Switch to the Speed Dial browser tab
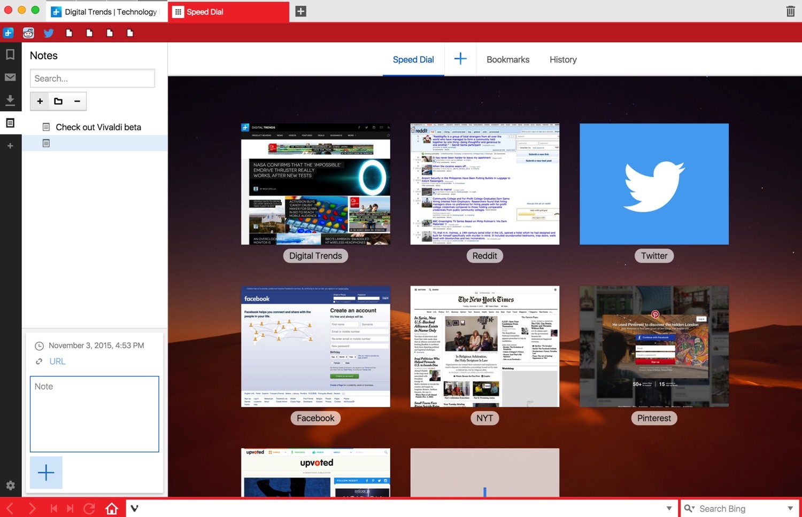 229,12
